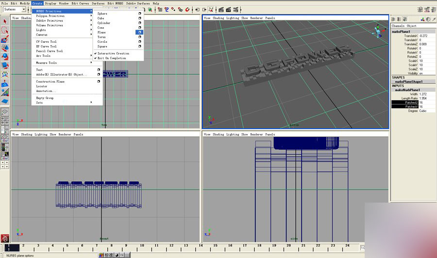Open the Edit Curves menu
Screen dimensions: 437x258
(80, 3)
